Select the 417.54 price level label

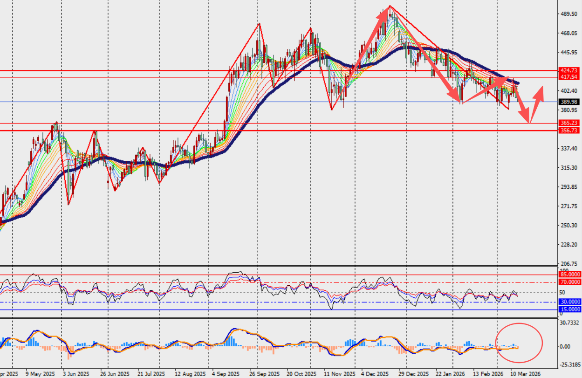(x=569, y=77)
